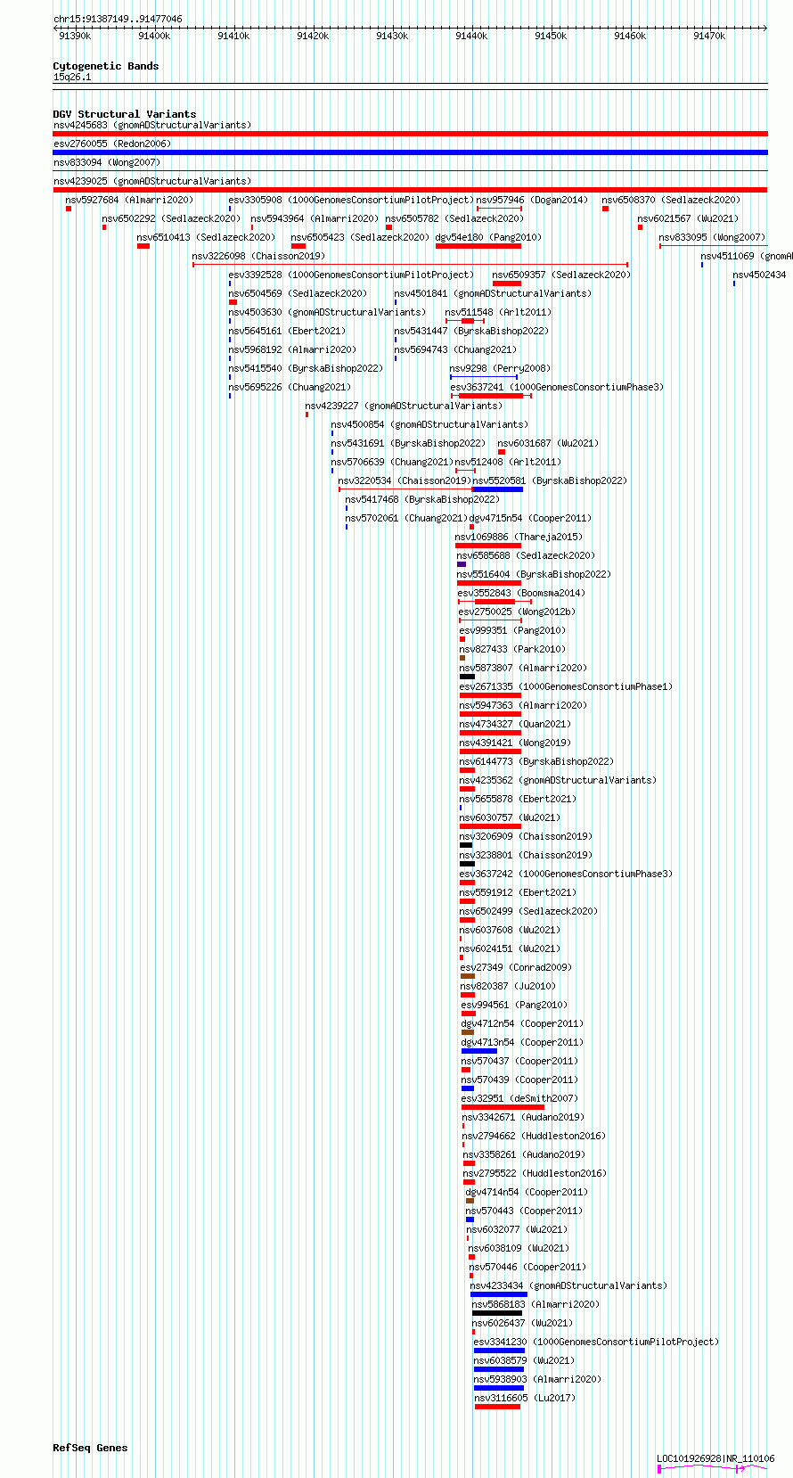Open dgv4715n54 (Cooper2011) label
Image resolution: width=793 pixels, height=1478 pixels.
point(530,518)
